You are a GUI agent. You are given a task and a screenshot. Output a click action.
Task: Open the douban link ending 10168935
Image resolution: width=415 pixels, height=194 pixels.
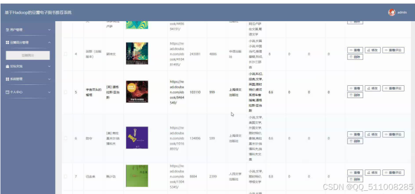click(x=177, y=138)
